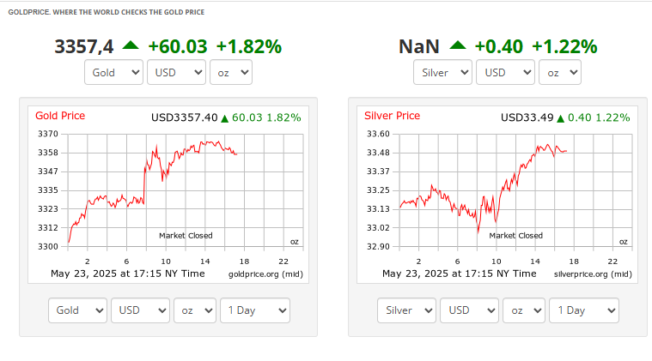Expand the Gold selector below the gold chart
The height and width of the screenshot is (361, 652).
coord(77,310)
